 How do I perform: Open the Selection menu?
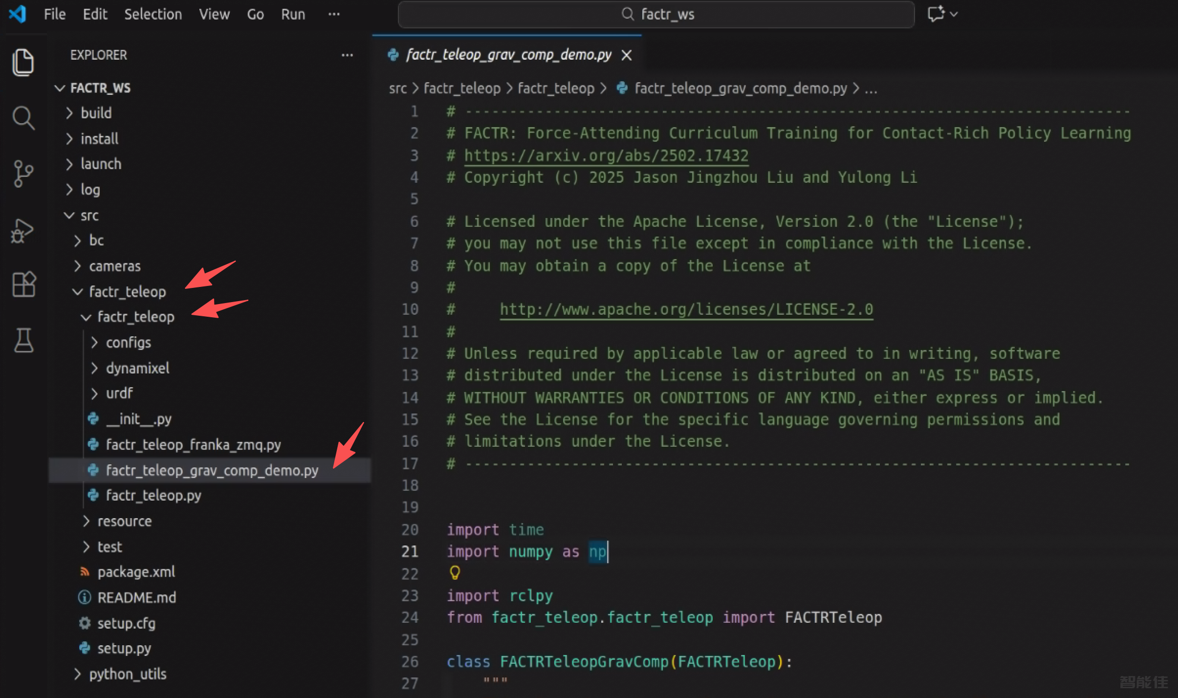click(x=153, y=14)
